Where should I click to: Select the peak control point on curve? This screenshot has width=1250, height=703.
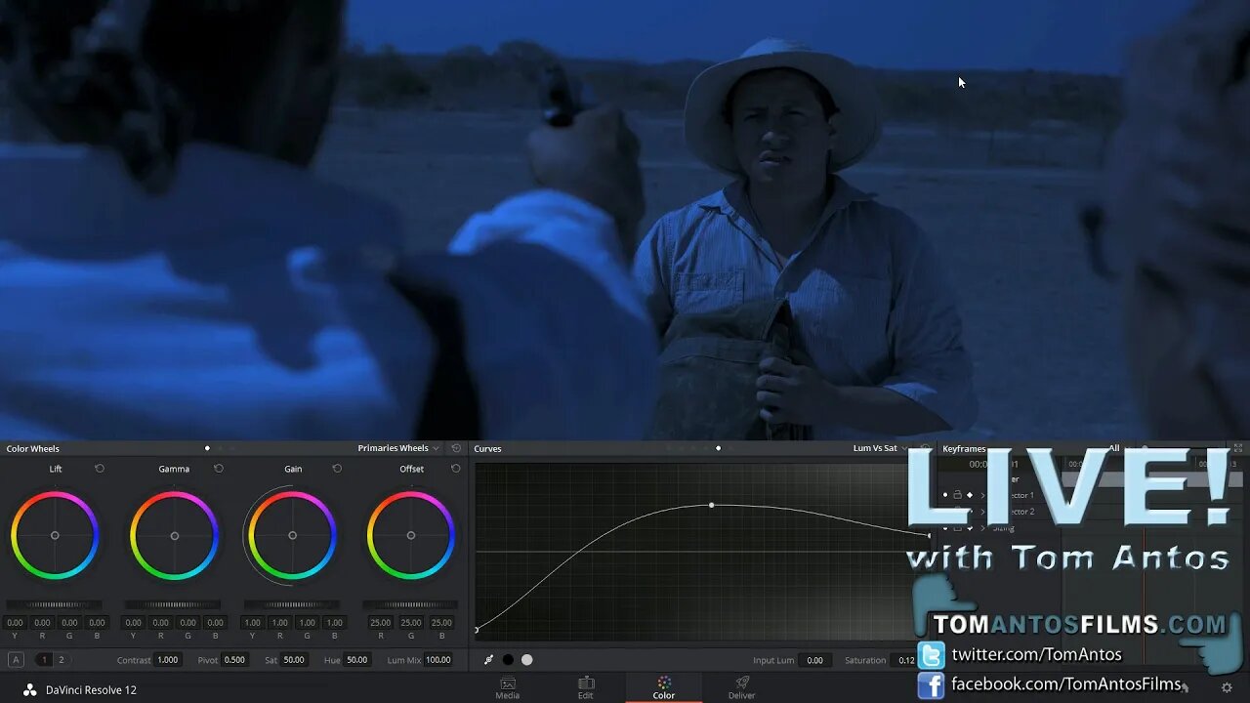point(711,505)
